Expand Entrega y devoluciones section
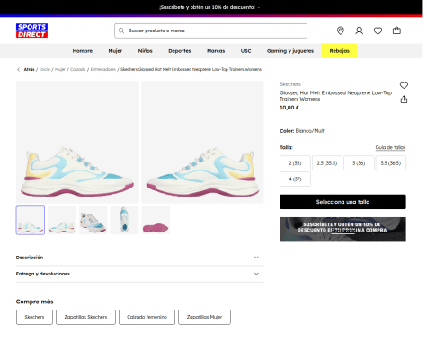This screenshot has height=341, width=427. (x=140, y=274)
